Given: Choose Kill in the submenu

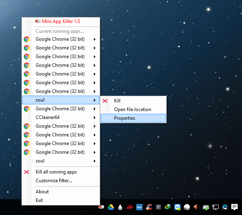Looking at the screenshot, I should (133, 101).
